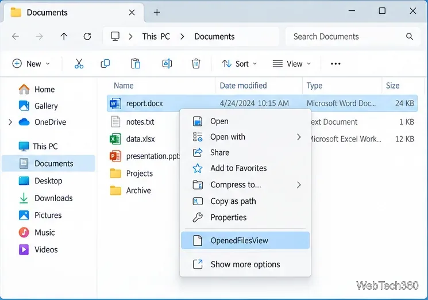The height and width of the screenshot is (300, 428).
Task: Sort by the Type column header
Action: coord(314,86)
